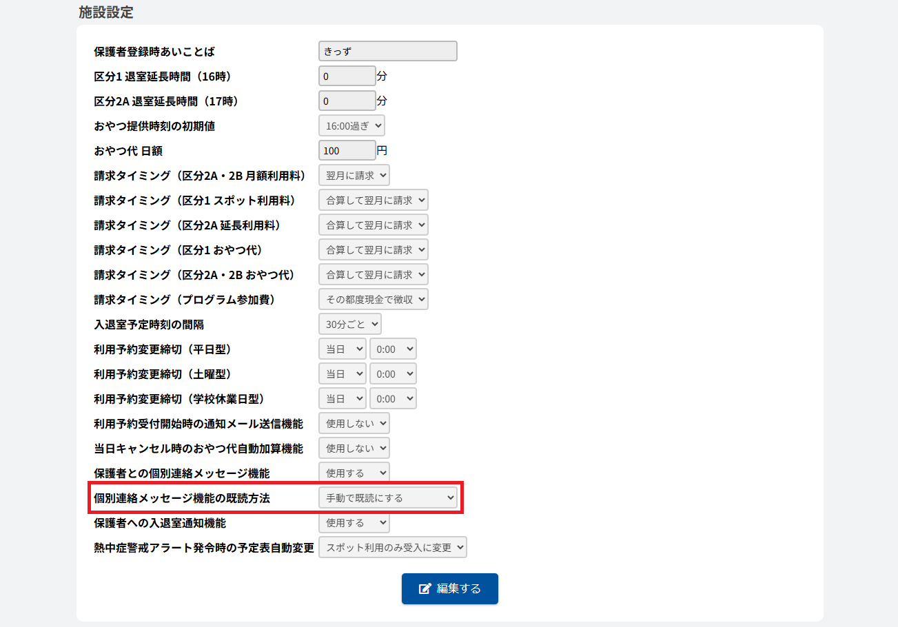
Task: Open 請求タイミング 区分2A・2B 月額利用料 dropdown
Action: click(354, 175)
